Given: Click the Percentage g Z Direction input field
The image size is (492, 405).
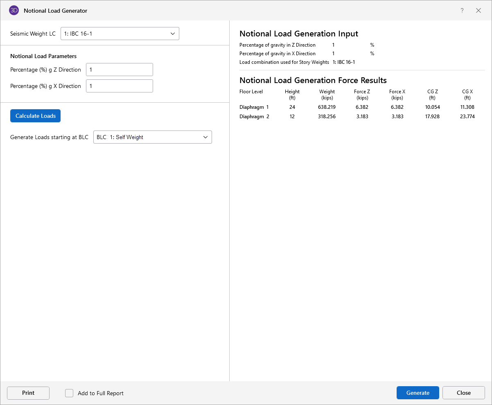Looking at the screenshot, I should click(x=119, y=70).
